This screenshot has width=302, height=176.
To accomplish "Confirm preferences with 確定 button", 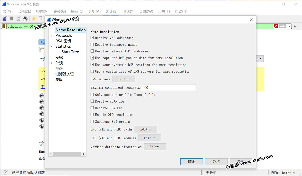I will pos(192,162).
